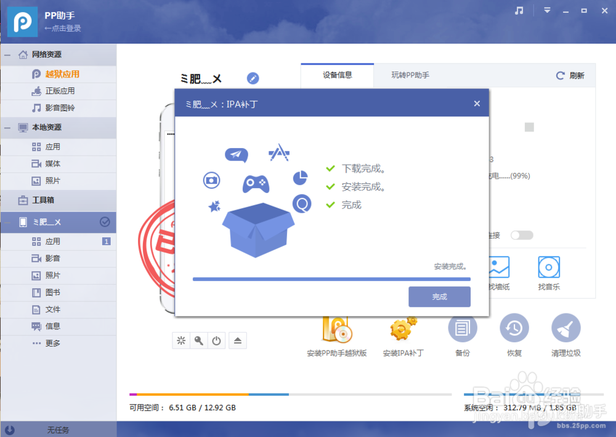This screenshot has width=616, height=437.
Task: Click the power off device button
Action: point(216,341)
